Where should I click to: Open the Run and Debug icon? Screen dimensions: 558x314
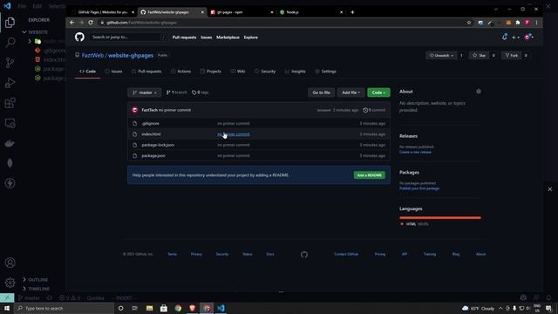pos(10,83)
